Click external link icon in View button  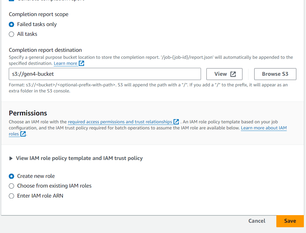pyautogui.click(x=233, y=74)
